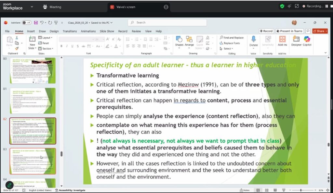Open the comments pane icon

[308, 31]
